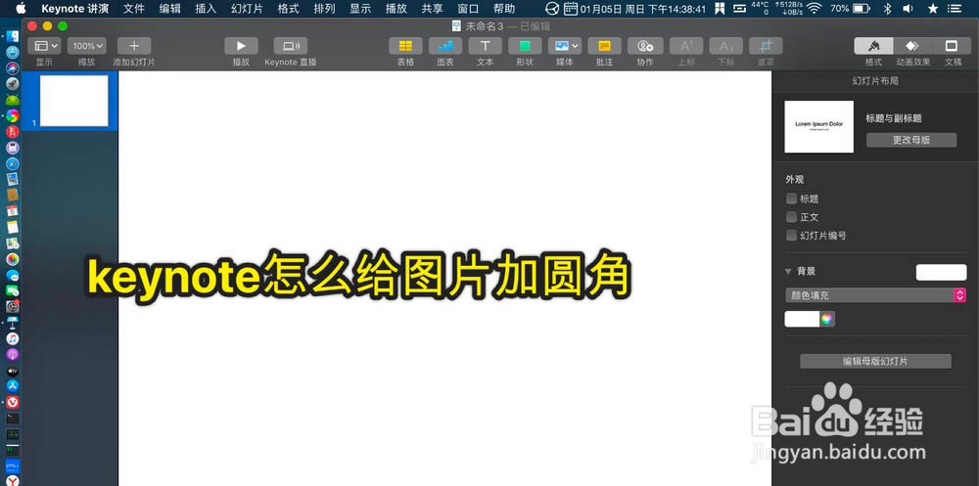Click the document title 未命名3
Viewport: 979px width, 486px height.
pos(484,26)
